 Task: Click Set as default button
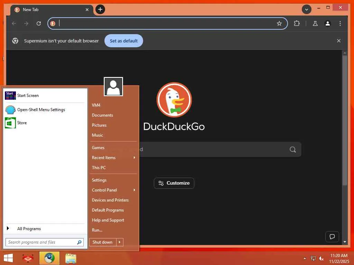tap(124, 41)
